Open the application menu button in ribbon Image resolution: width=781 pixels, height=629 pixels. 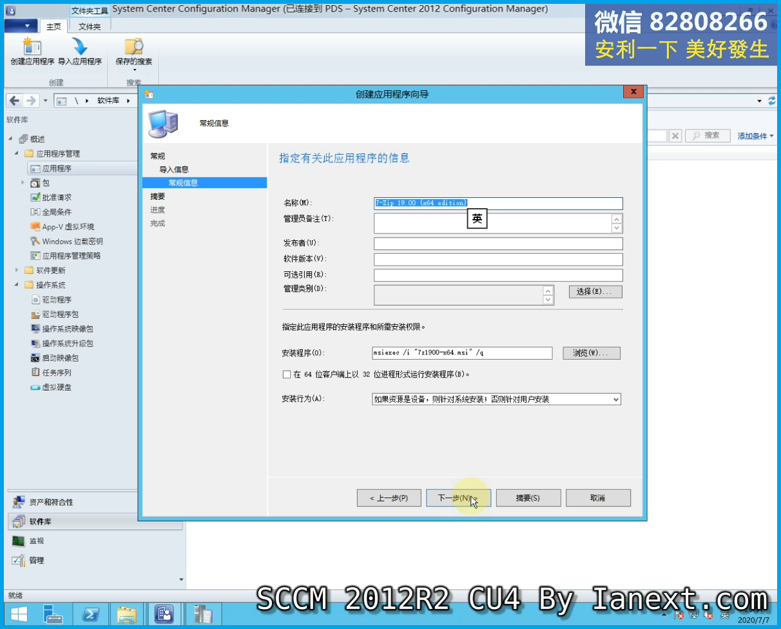click(x=21, y=25)
